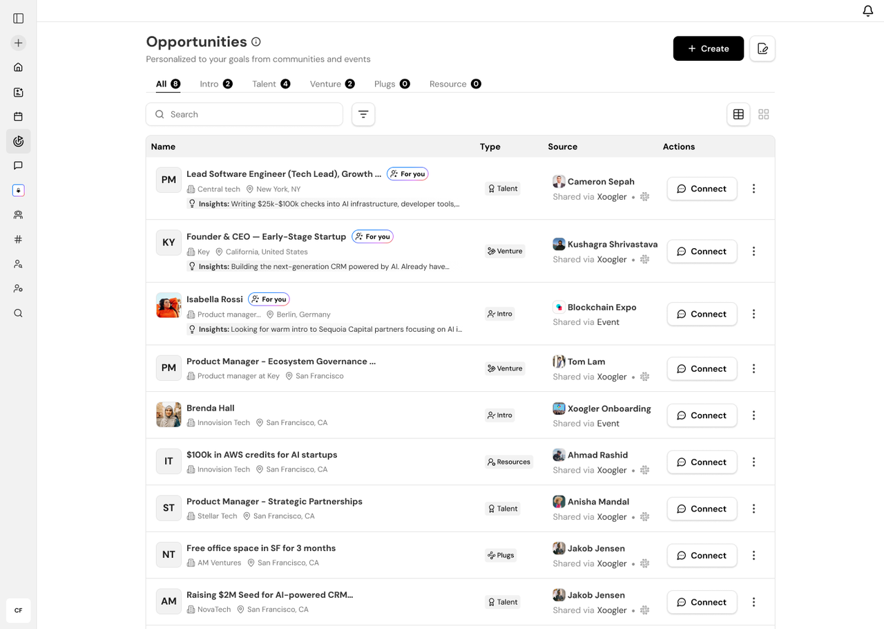Click the Name column header

pos(164,147)
